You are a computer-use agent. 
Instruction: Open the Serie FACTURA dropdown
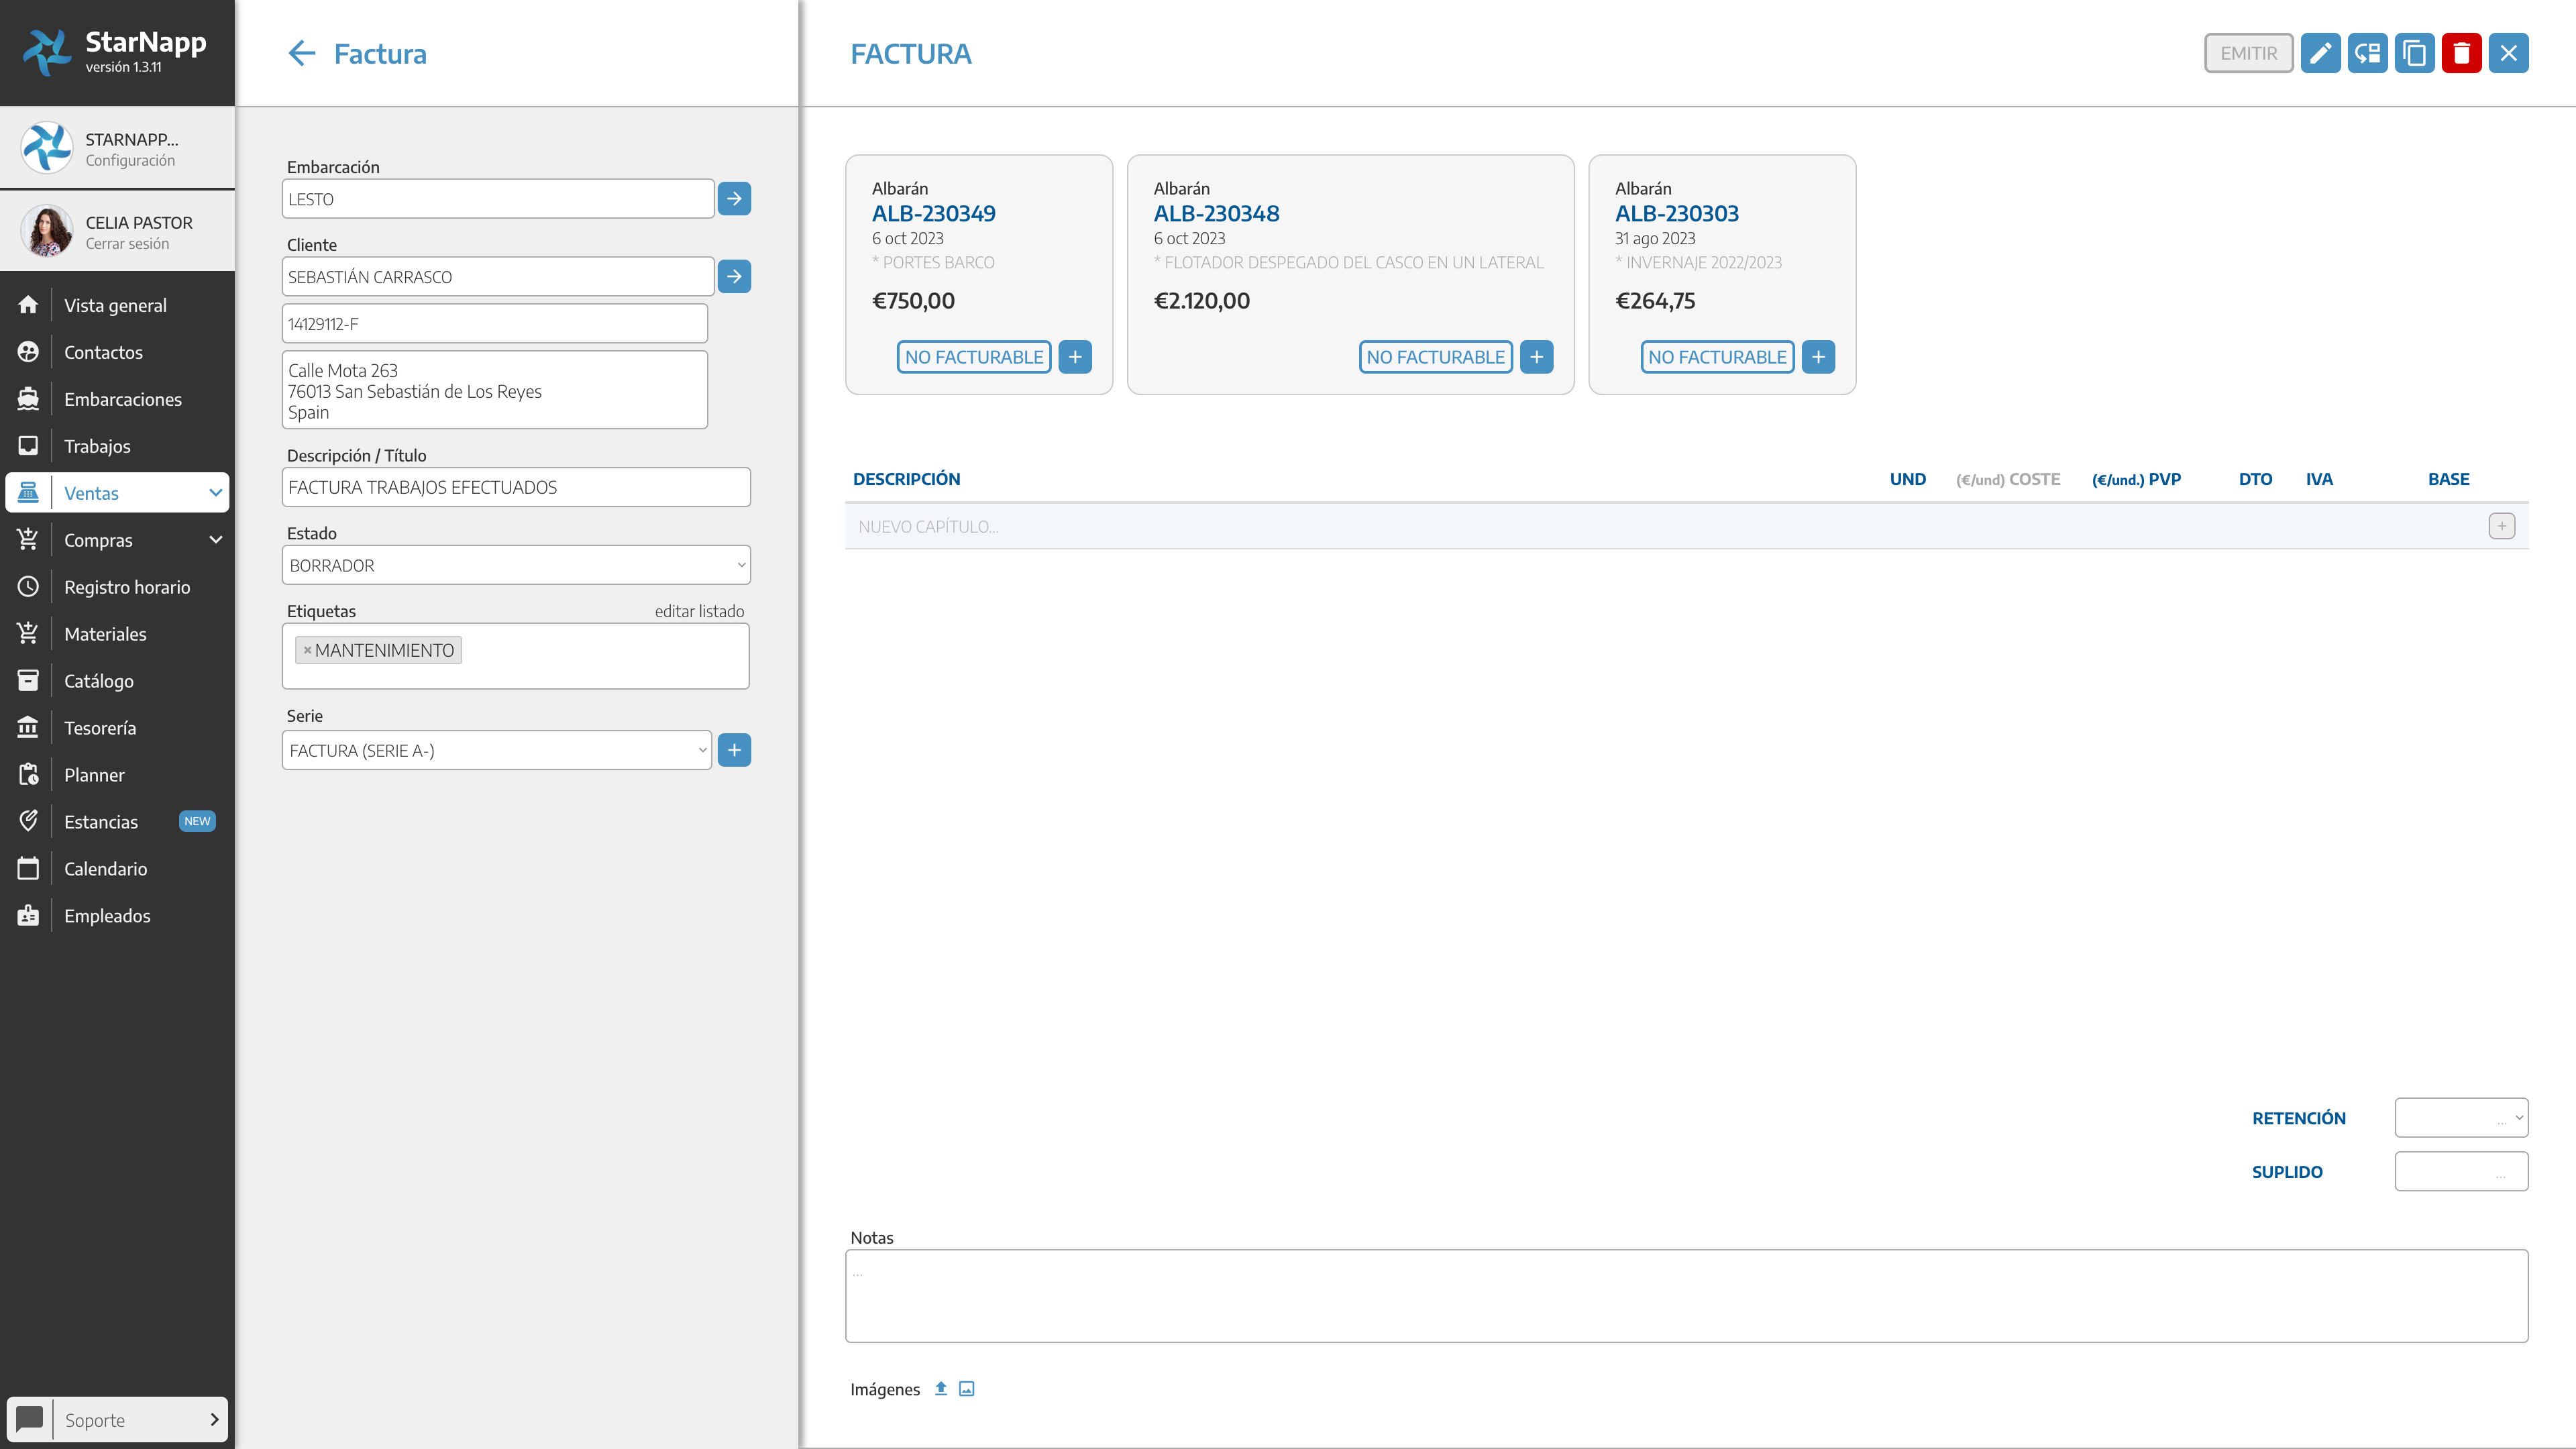point(497,750)
